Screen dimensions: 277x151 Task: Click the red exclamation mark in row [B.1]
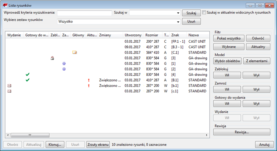(89, 80)
